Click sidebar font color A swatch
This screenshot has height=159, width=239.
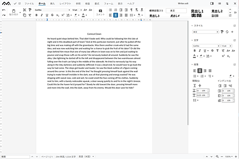194,56
